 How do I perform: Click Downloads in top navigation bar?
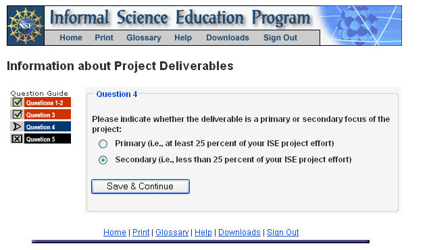(x=228, y=38)
